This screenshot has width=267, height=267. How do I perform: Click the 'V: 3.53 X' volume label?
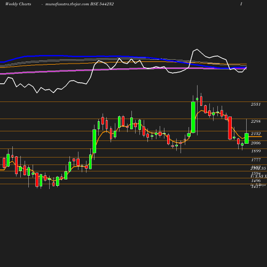pyautogui.click(x=258, y=176)
